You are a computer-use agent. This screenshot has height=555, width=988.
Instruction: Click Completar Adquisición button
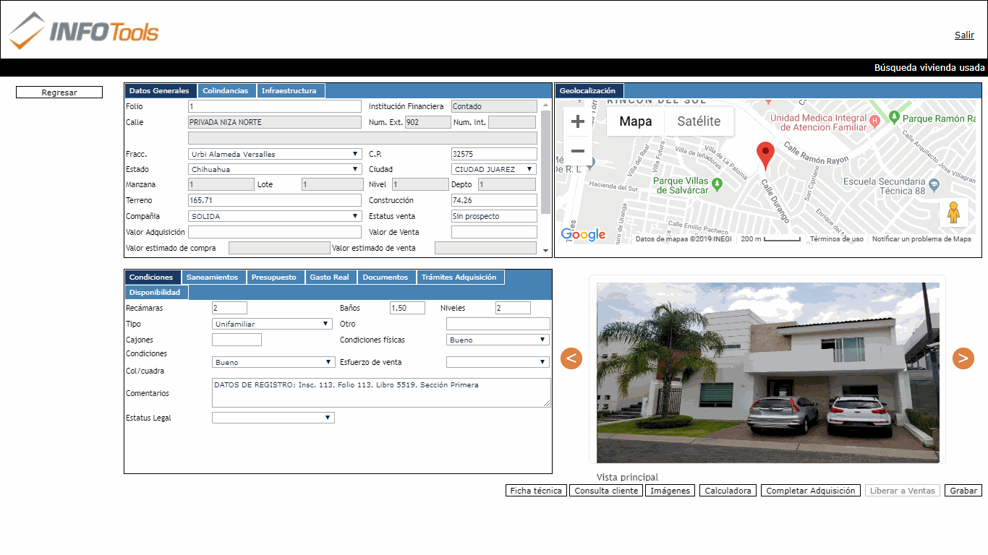click(811, 491)
